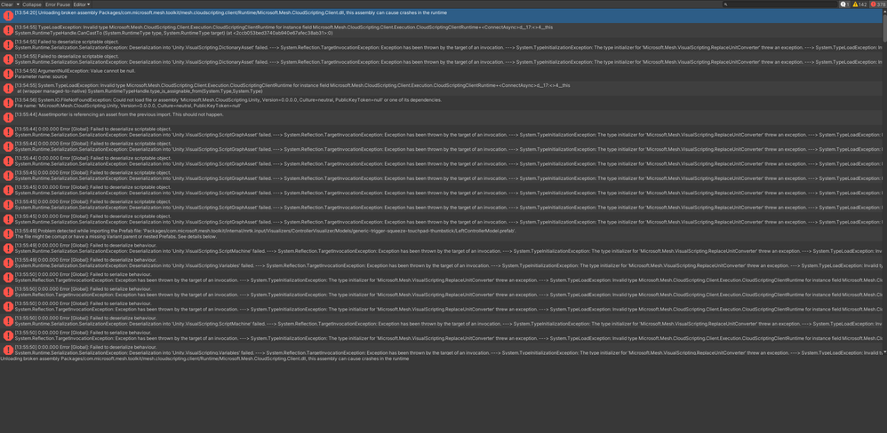Select 13:55:49 Variables deserialize behaviour entry
The width and height of the screenshot is (887, 433).
[441, 263]
